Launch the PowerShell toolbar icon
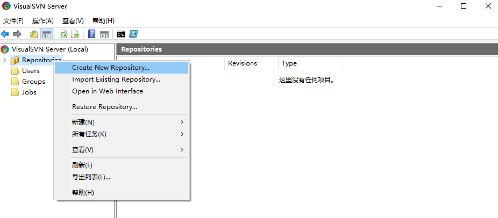 coord(133,34)
